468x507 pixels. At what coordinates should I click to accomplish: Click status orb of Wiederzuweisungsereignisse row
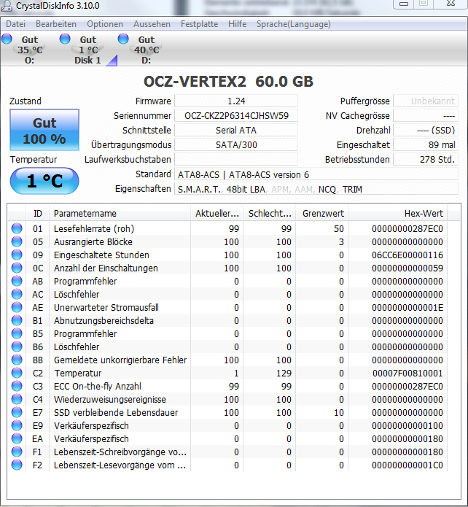coord(17,399)
